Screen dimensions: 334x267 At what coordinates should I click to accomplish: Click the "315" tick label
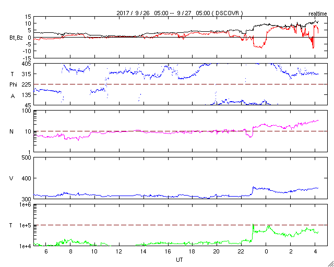pos(27,74)
